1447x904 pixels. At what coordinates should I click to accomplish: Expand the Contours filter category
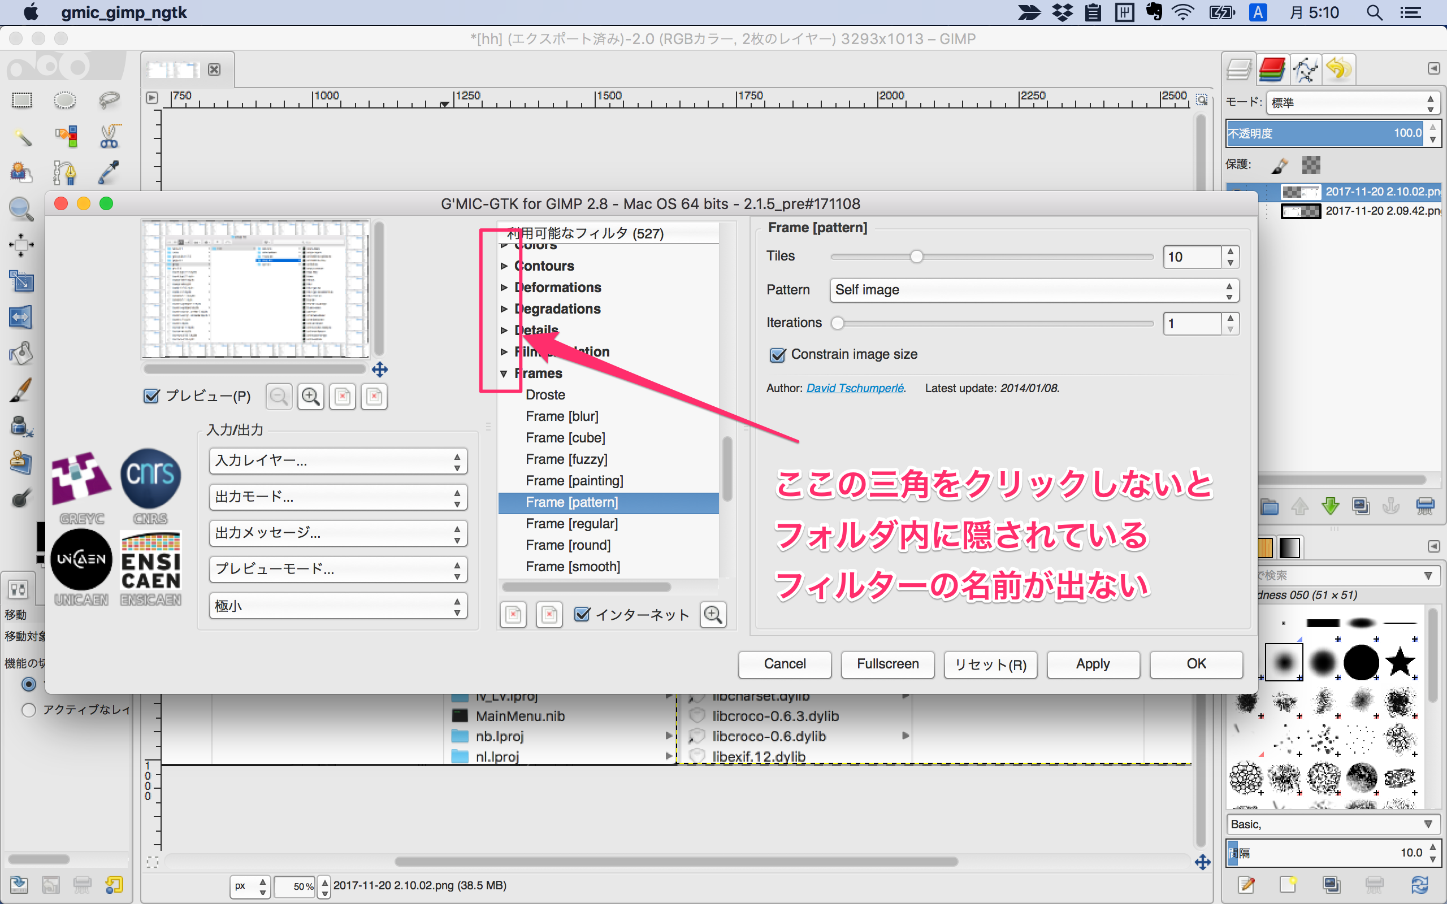504,266
